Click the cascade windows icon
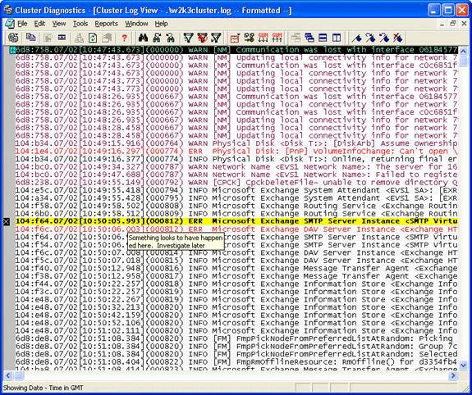Viewport: 472px width, 395px height. pos(309,38)
